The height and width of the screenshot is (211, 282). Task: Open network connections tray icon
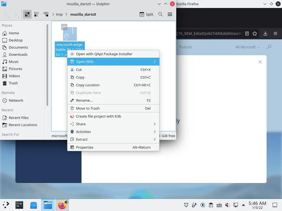pos(236,205)
